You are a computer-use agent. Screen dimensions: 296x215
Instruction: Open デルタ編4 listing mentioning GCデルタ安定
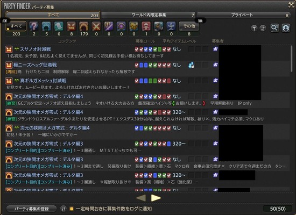tap(147, 100)
